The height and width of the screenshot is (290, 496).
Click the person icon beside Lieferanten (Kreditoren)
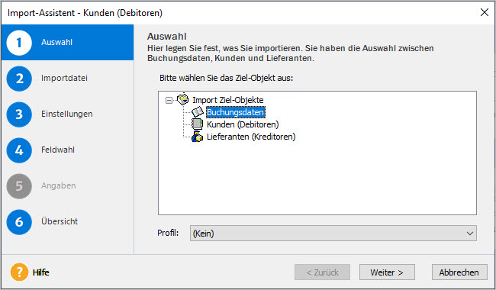pos(197,137)
